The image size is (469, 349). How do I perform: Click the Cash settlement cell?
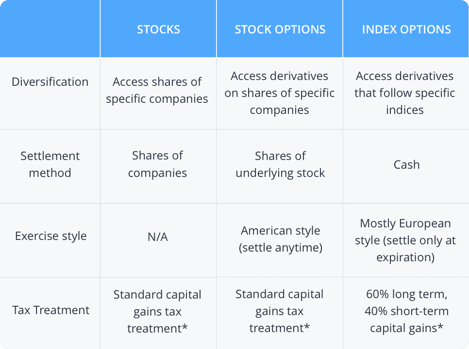pyautogui.click(x=406, y=165)
